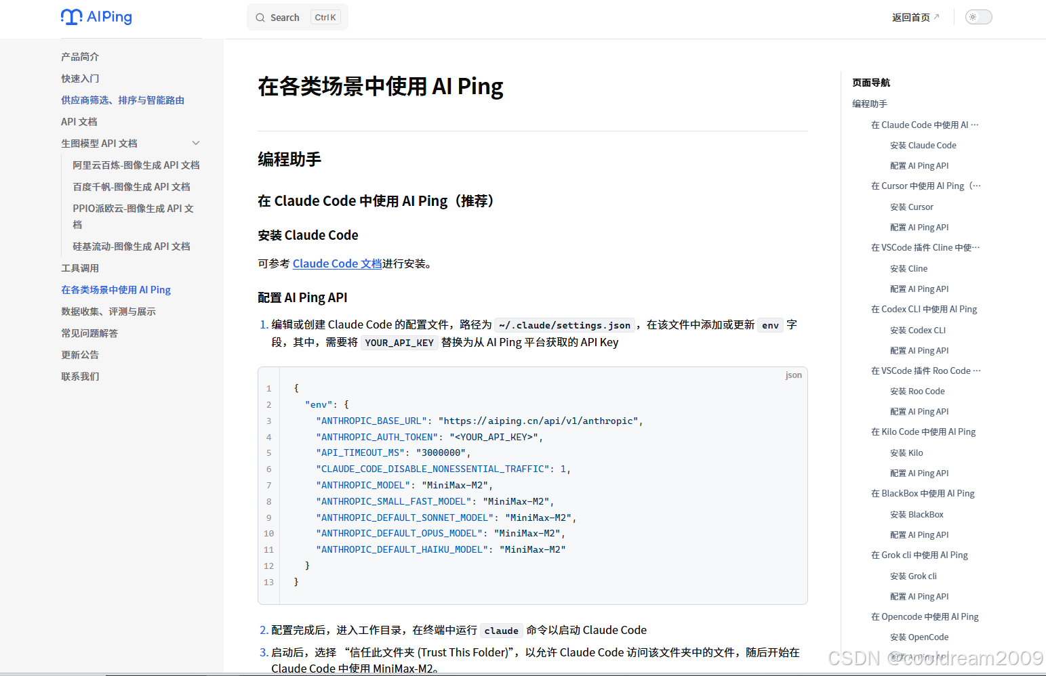The image size is (1046, 676).
Task: Jump to 安装 Cursor in navigation
Action: (911, 207)
